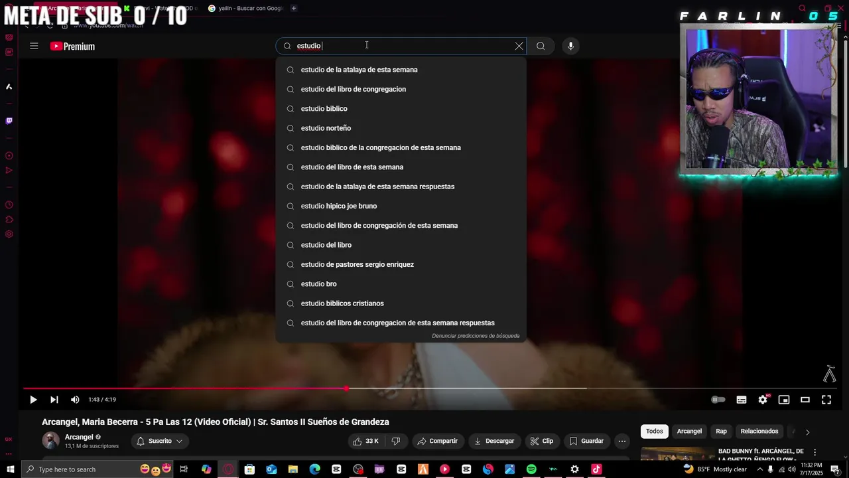849x478 pixels.
Task: Open the system tray volume icon
Action: [x=791, y=469]
